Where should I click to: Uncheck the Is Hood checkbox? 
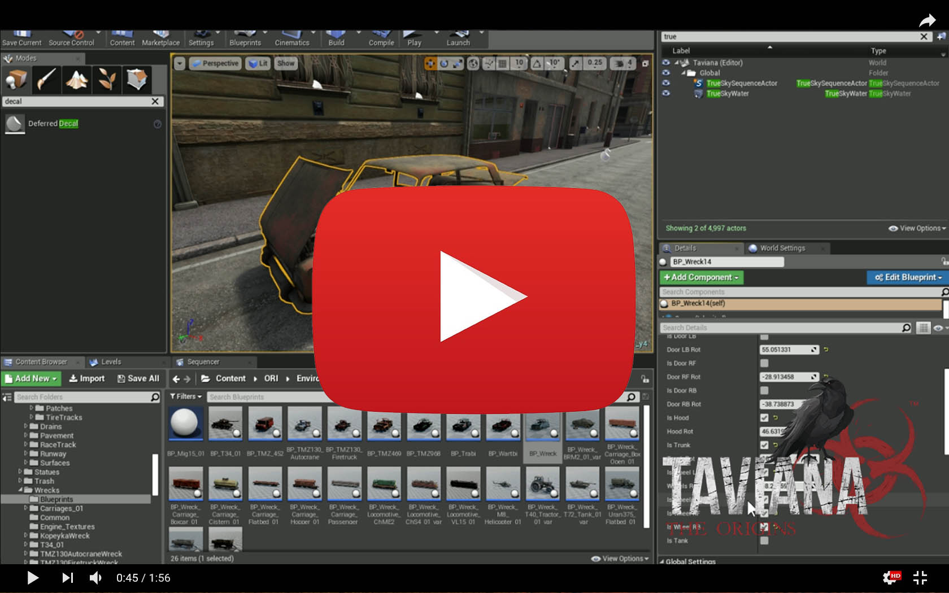pos(764,418)
